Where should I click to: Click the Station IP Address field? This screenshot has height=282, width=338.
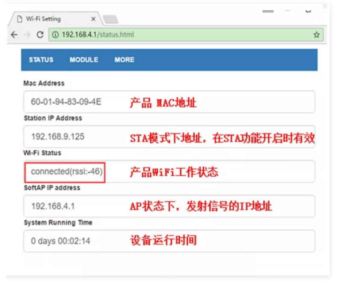click(x=169, y=137)
